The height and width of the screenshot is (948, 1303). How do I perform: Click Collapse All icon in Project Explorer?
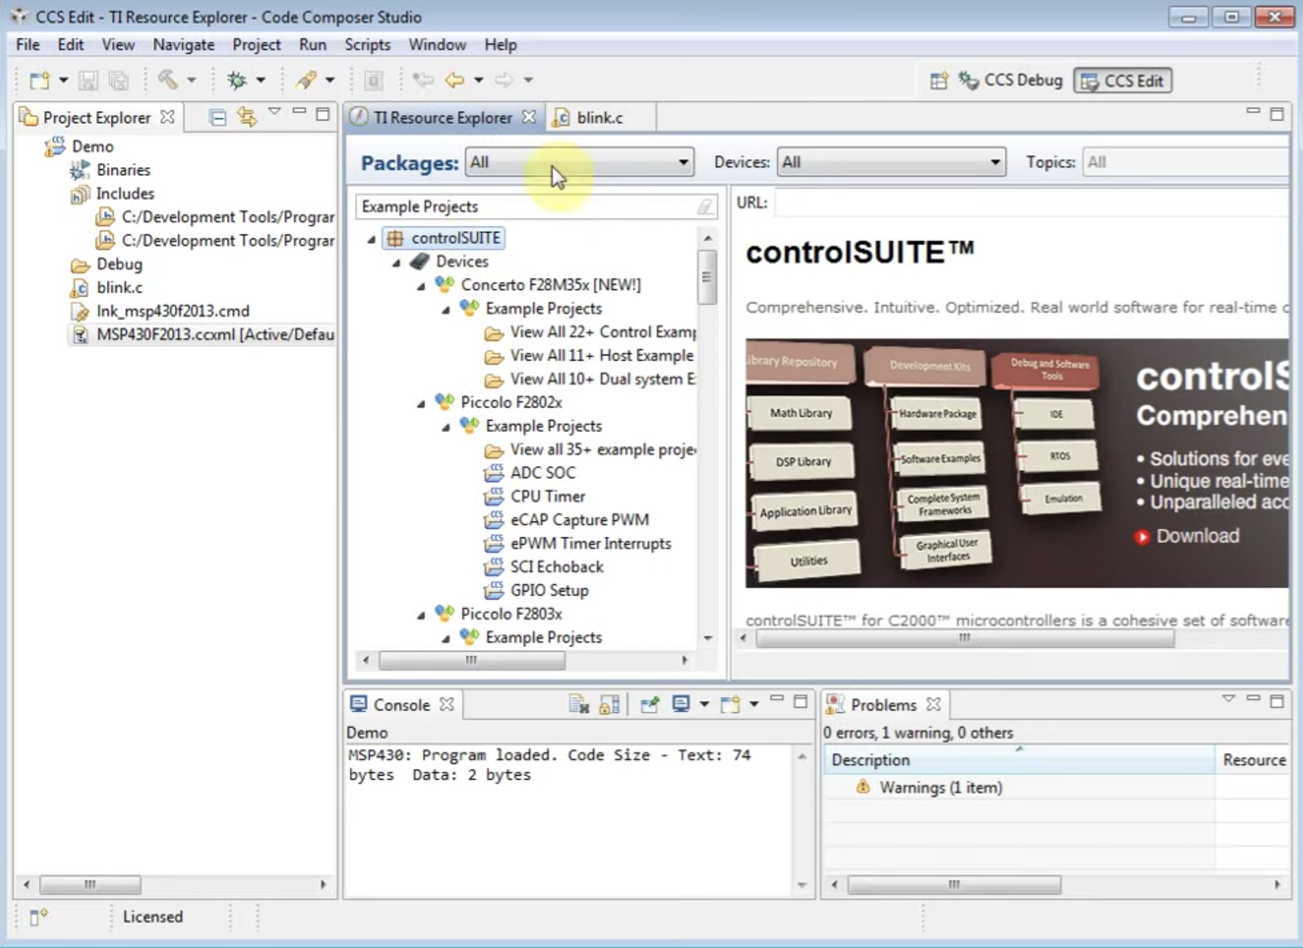(x=217, y=117)
